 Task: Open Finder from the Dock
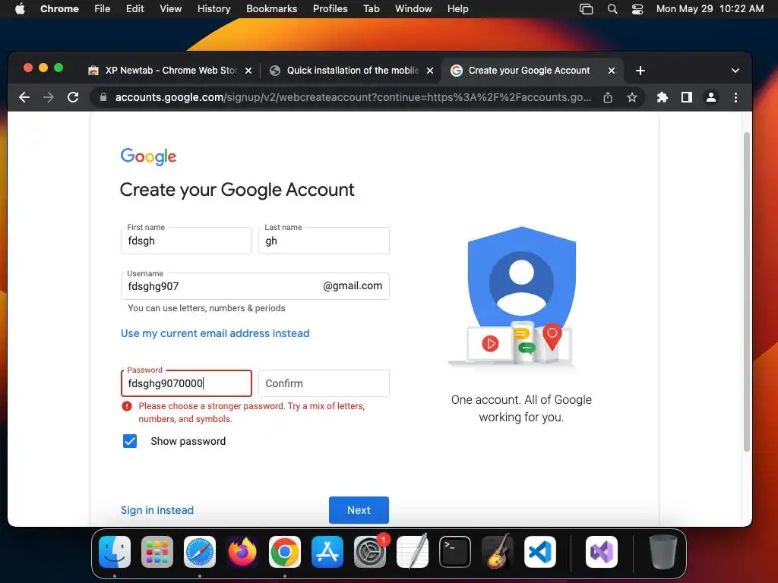[115, 552]
